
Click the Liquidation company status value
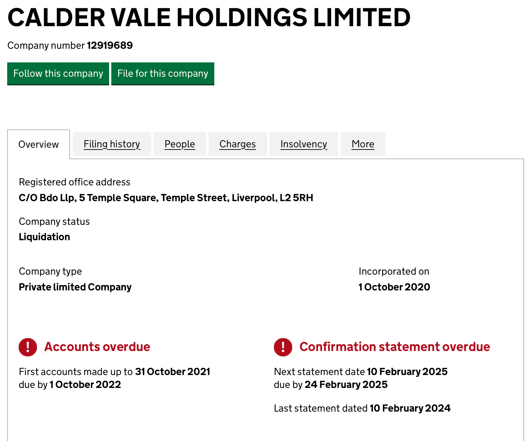[45, 237]
